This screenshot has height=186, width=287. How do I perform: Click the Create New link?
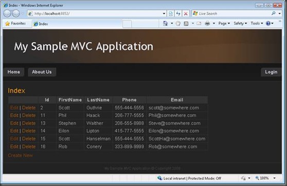(x=20, y=155)
